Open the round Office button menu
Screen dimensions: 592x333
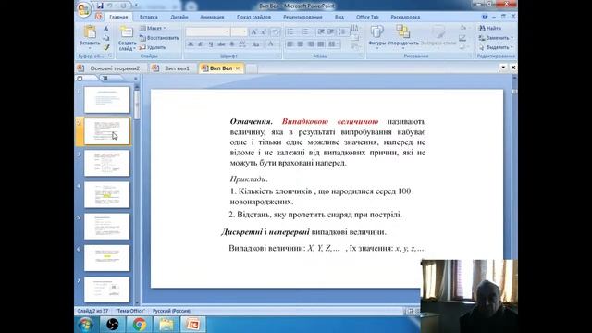click(x=83, y=9)
